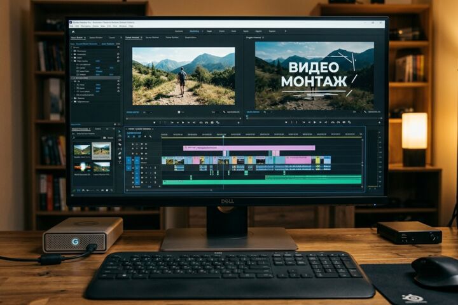
Task: Click the Extract button in Program monitor
Action: click(x=338, y=123)
